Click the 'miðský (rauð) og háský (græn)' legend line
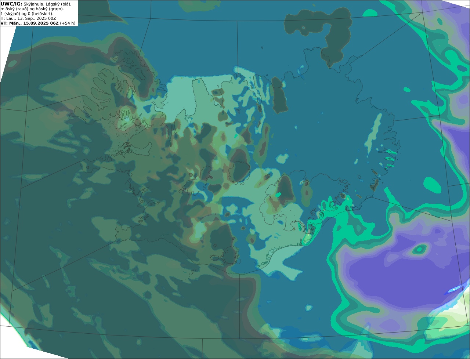 pyautogui.click(x=32, y=8)
